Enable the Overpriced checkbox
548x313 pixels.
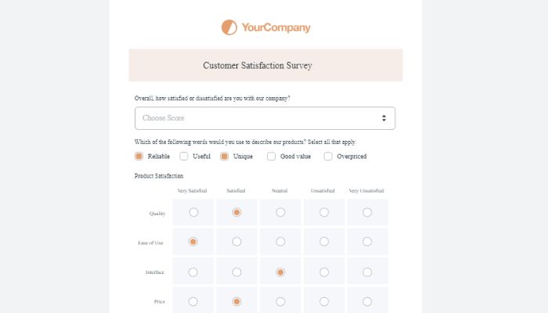point(328,156)
